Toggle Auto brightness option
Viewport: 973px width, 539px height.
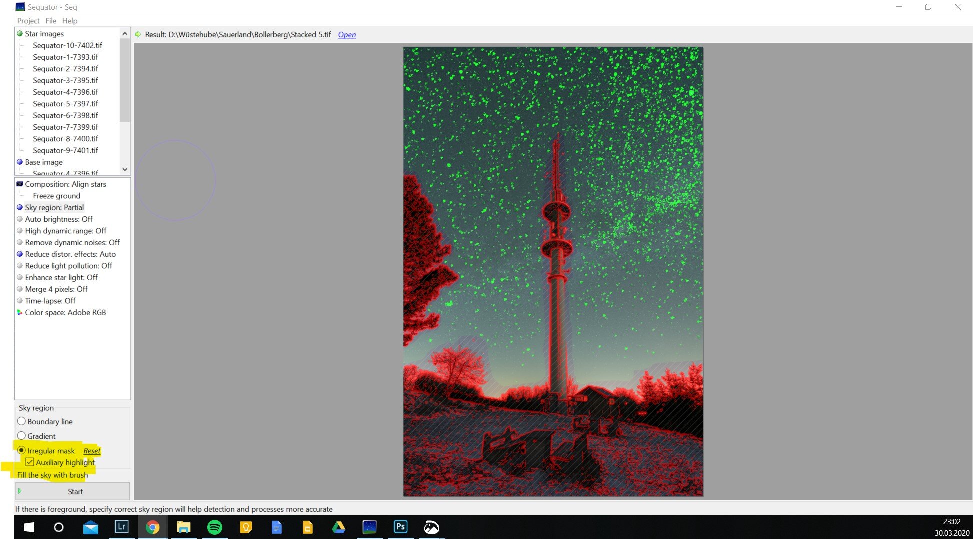59,219
